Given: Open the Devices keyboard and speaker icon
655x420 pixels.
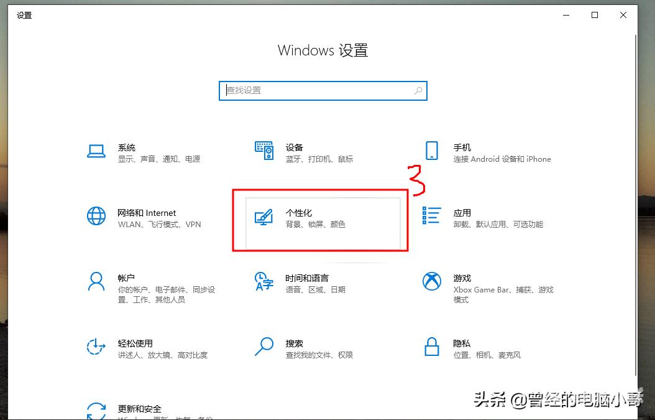Looking at the screenshot, I should coord(264,151).
